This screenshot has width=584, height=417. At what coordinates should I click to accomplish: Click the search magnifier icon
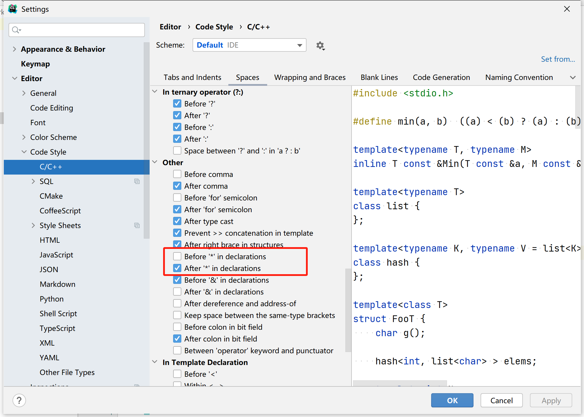click(16, 30)
